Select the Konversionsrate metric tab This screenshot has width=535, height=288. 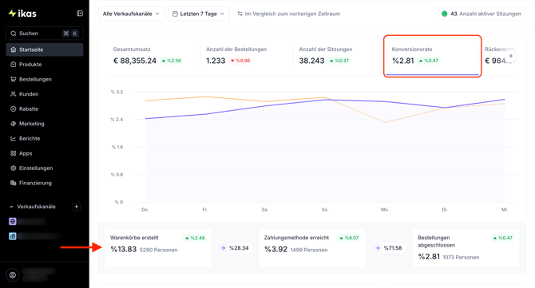point(432,56)
